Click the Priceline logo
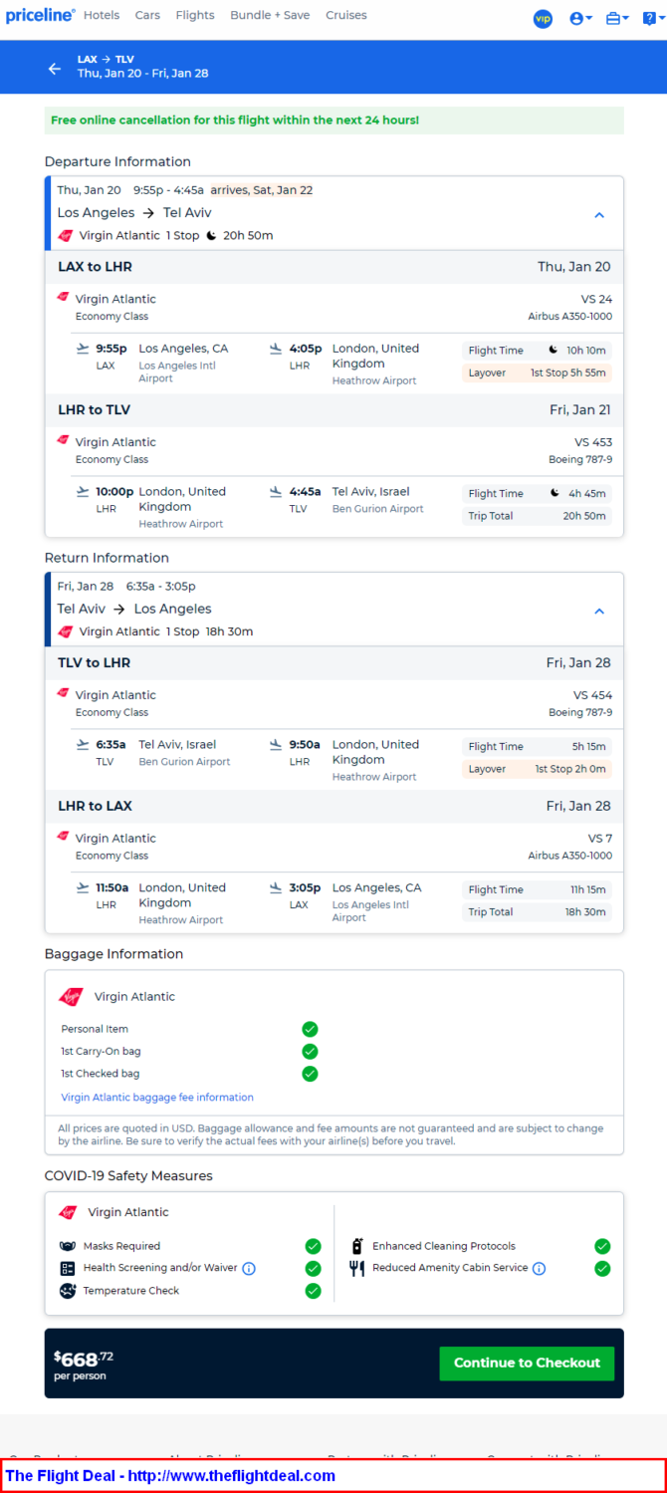 40,15
